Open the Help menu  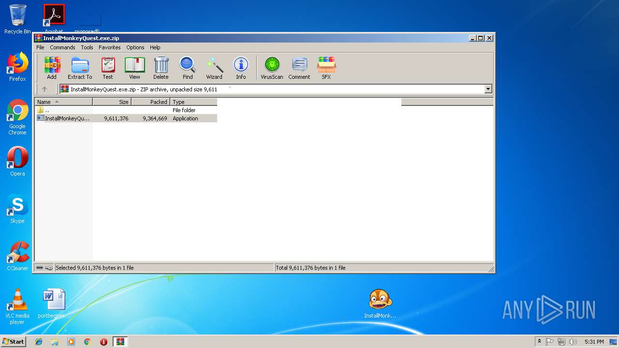tap(155, 47)
